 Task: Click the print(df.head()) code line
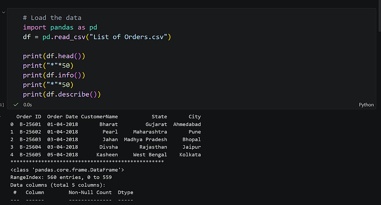tap(54, 56)
